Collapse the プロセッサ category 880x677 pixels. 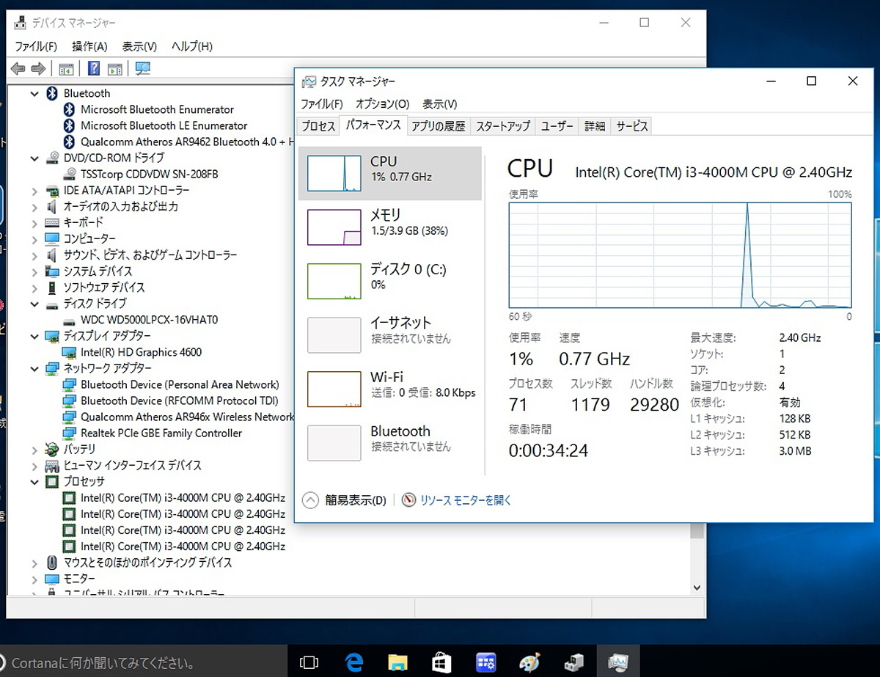[34, 481]
